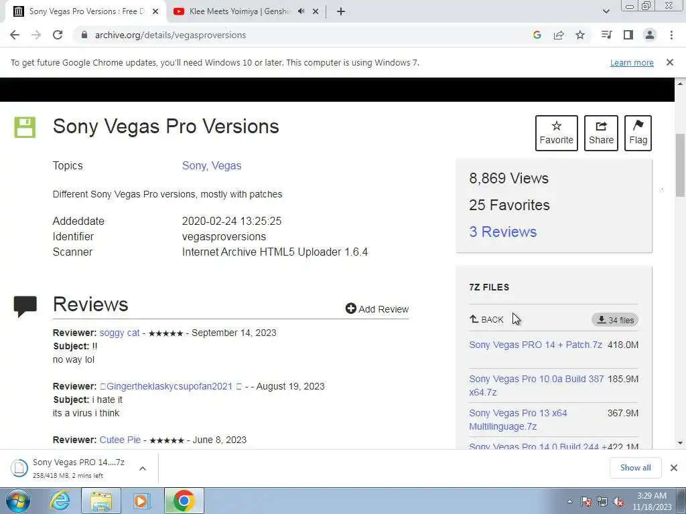686x514 pixels.
Task: Click the site lock icon in address bar
Action: (x=84, y=35)
